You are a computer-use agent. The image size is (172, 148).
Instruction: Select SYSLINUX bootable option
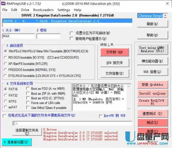tap(6, 76)
